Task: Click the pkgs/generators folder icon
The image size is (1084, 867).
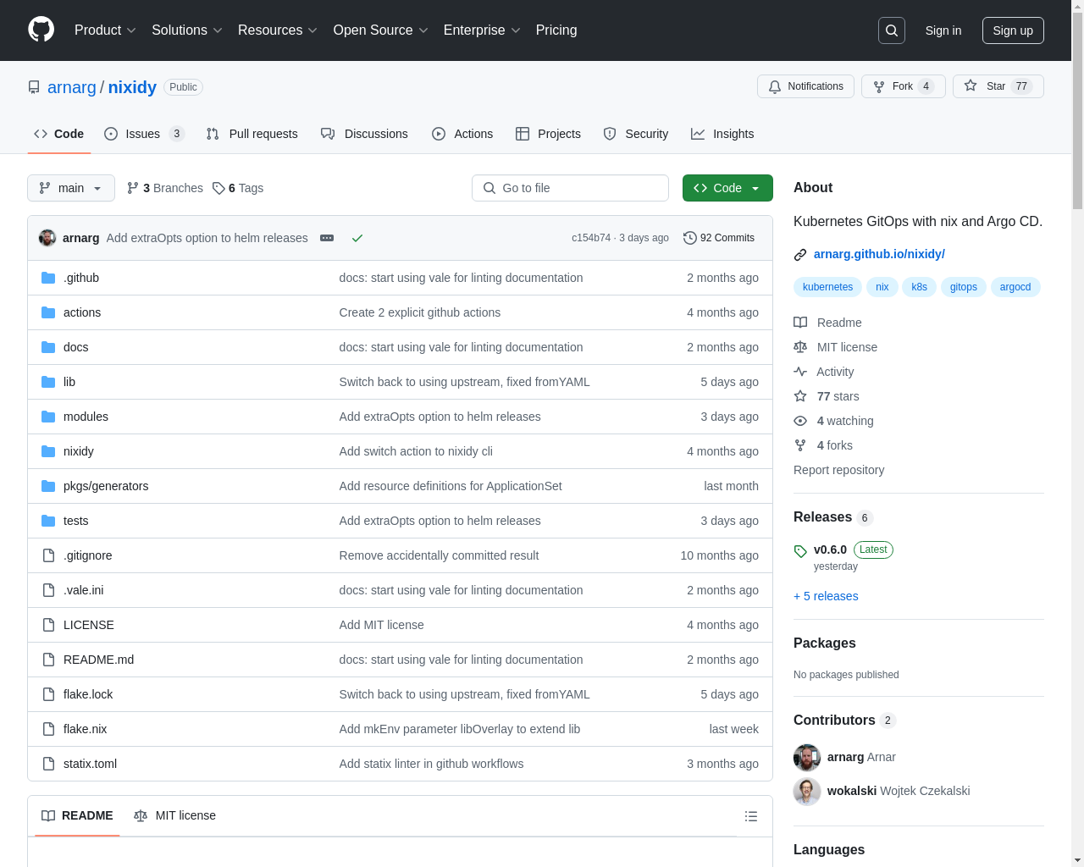Action: pyautogui.click(x=48, y=486)
